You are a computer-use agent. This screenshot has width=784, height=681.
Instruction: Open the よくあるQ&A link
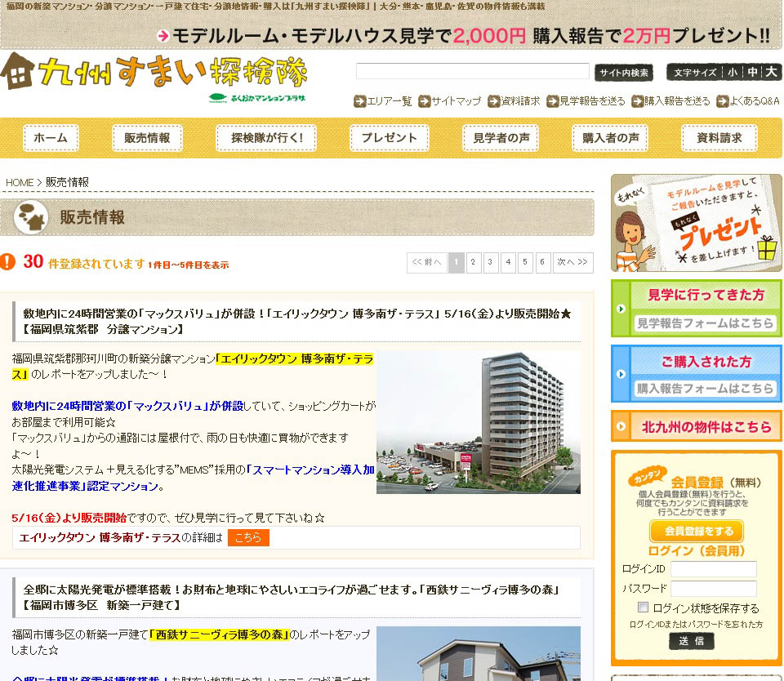tap(755, 101)
